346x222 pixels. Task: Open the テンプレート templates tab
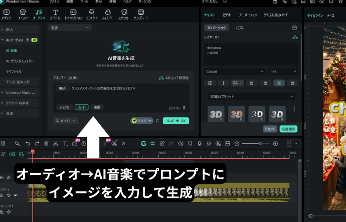[141, 14]
